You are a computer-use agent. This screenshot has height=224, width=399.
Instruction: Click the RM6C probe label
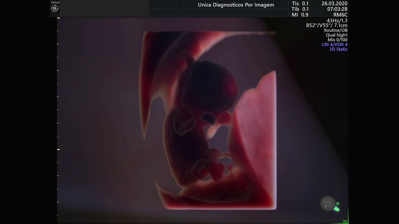click(x=340, y=15)
